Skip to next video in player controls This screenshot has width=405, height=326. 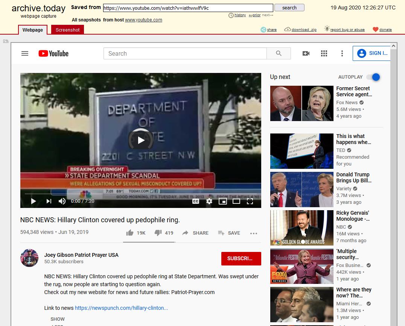tap(49, 201)
